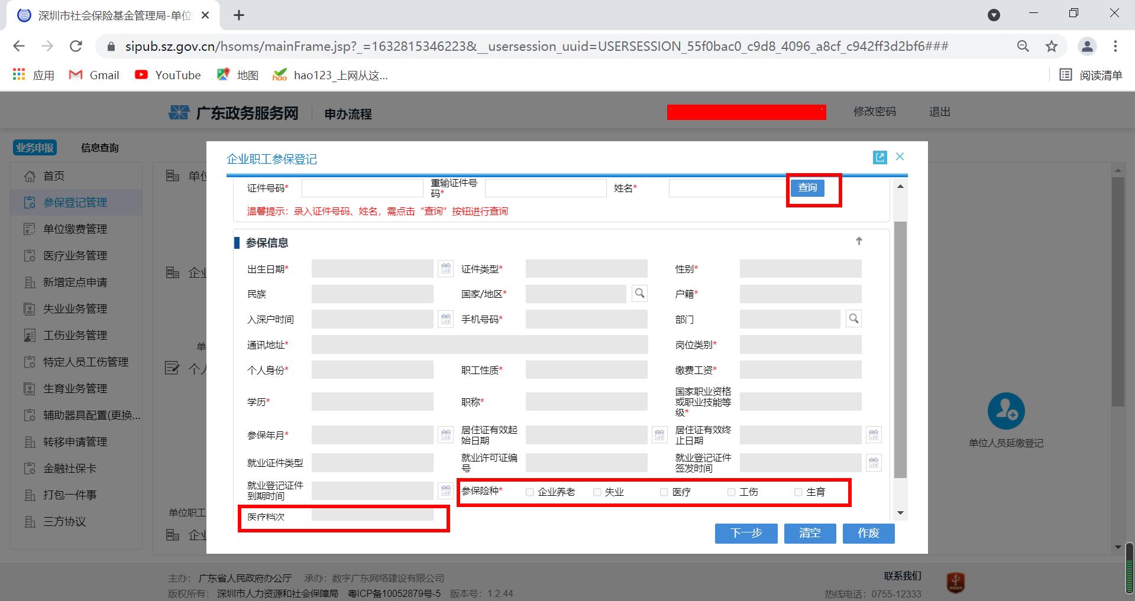1135x601 pixels.
Task: Open the search magnifier next to 国家/地区
Action: click(x=639, y=293)
